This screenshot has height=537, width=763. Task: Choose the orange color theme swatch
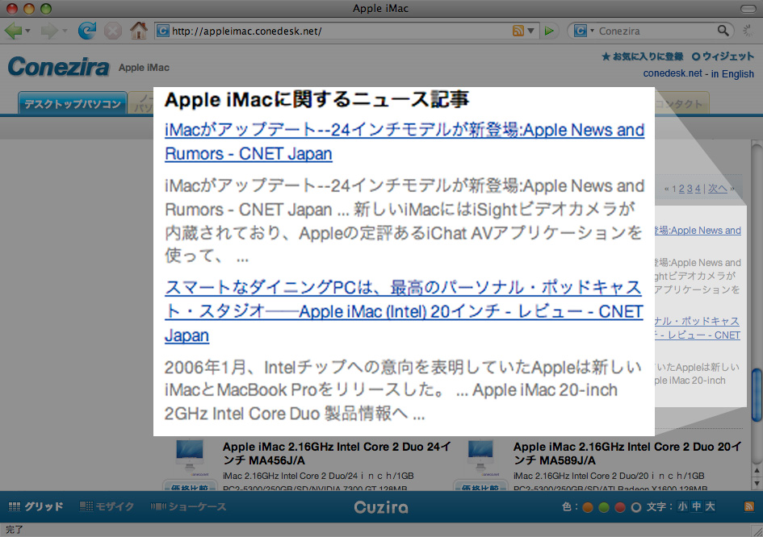tap(588, 507)
